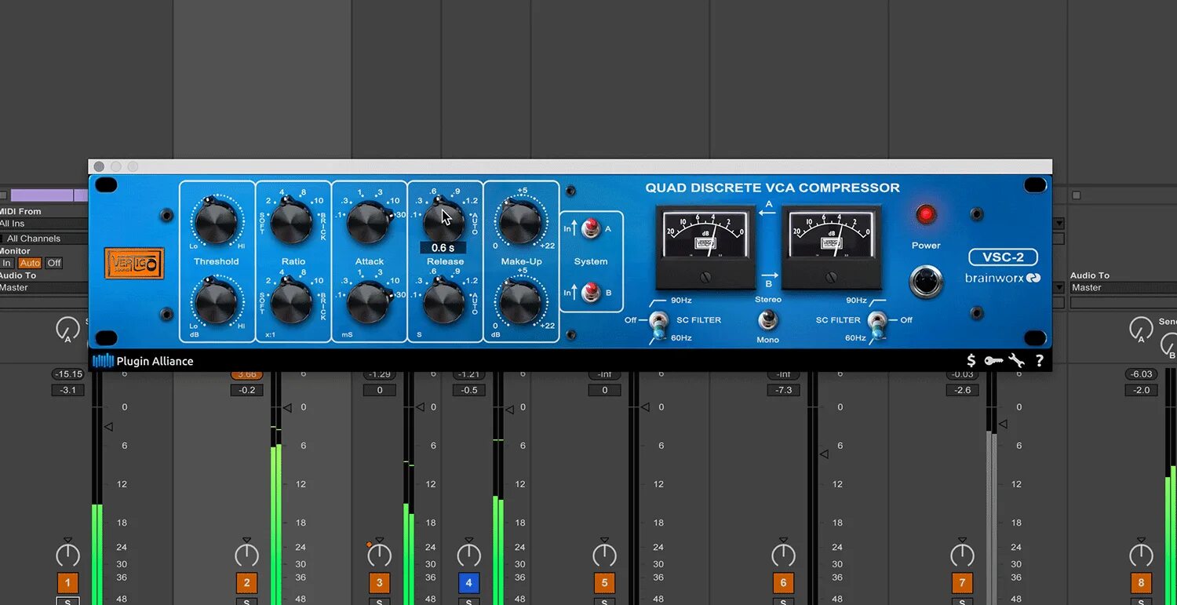Click the channel A Threshold knob
The width and height of the screenshot is (1177, 605).
[216, 223]
